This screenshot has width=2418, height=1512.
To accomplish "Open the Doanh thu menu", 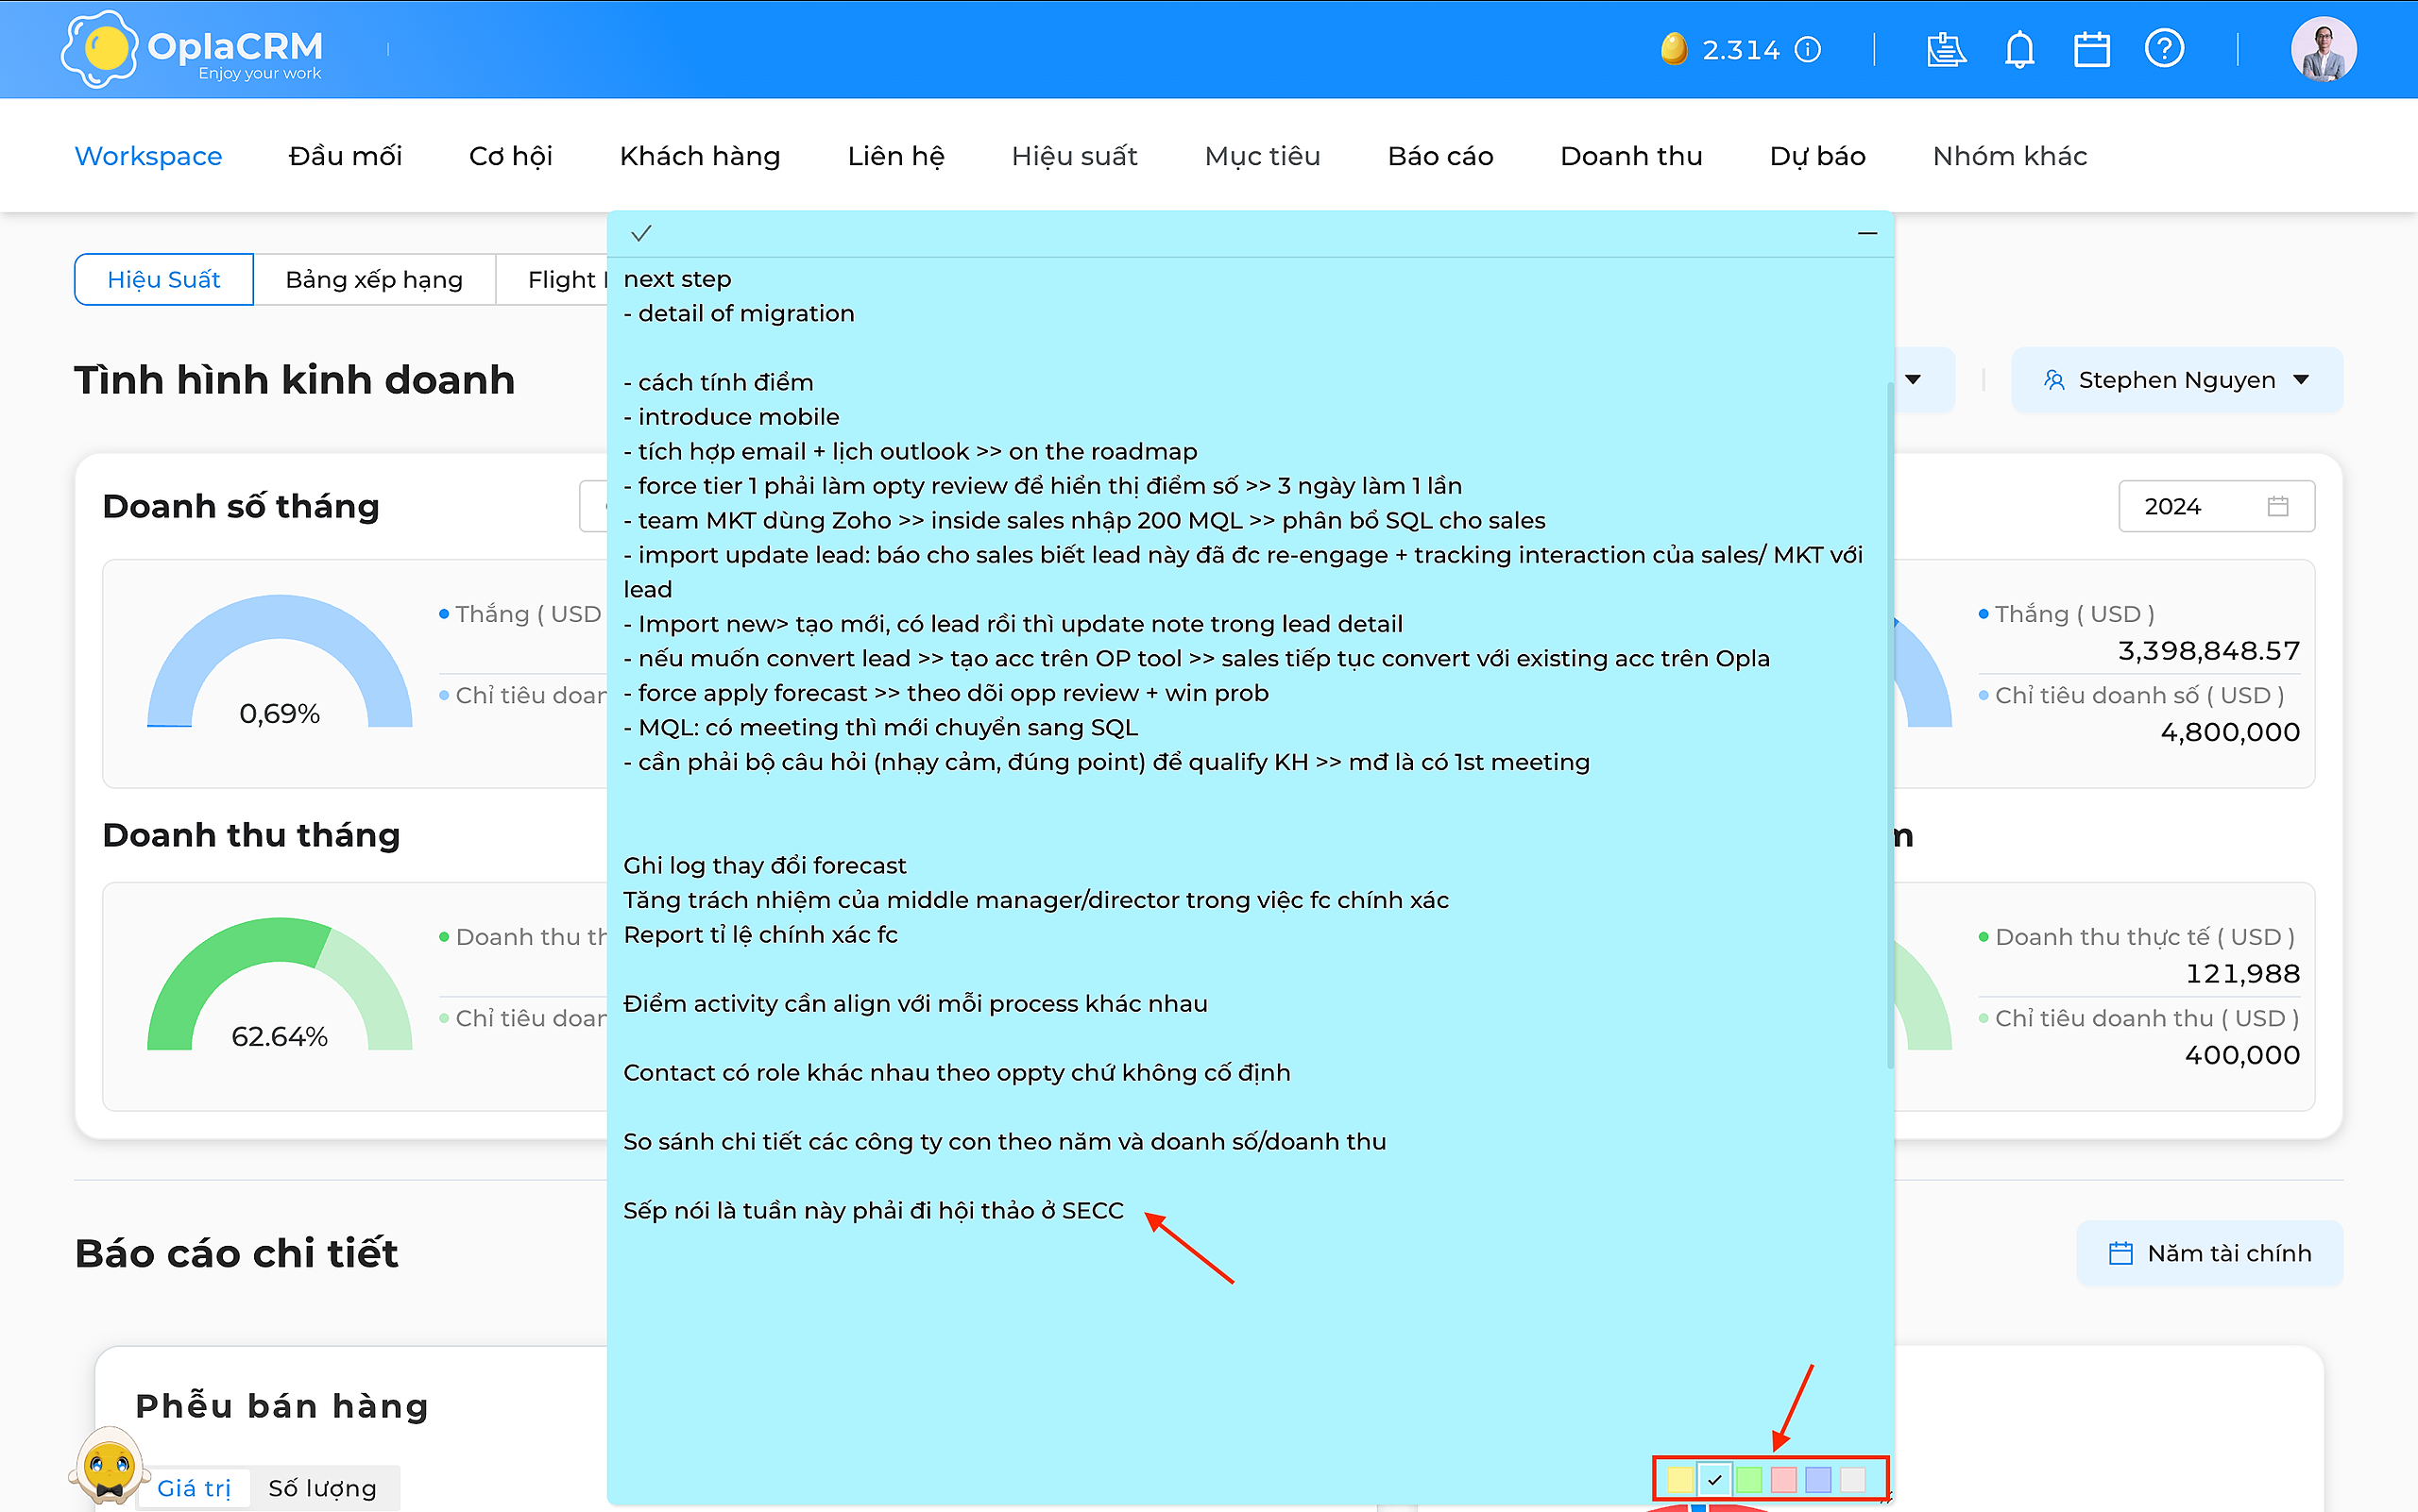I will (x=1631, y=156).
